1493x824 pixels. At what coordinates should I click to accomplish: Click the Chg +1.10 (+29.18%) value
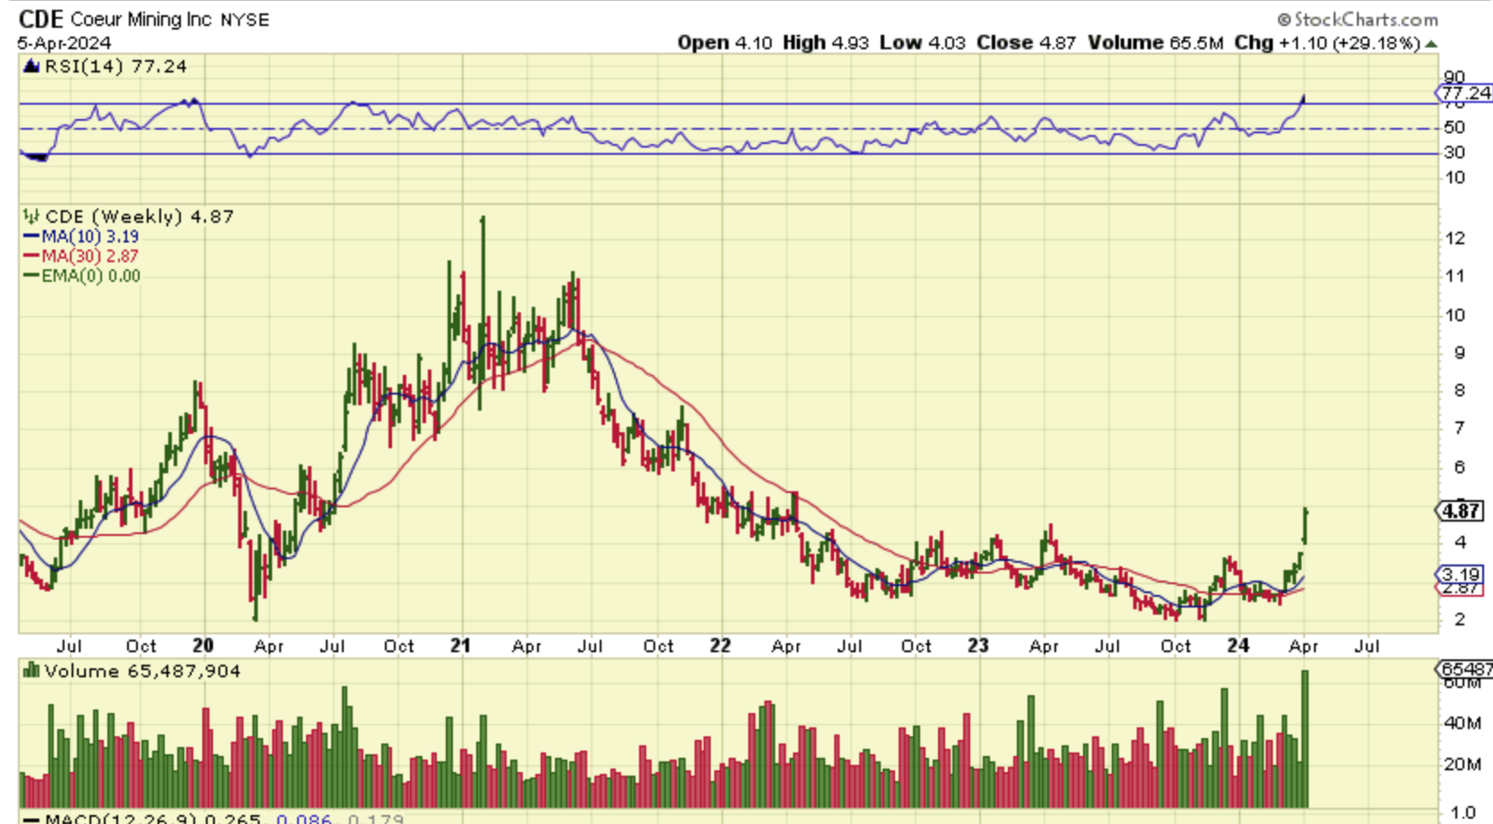click(1327, 43)
